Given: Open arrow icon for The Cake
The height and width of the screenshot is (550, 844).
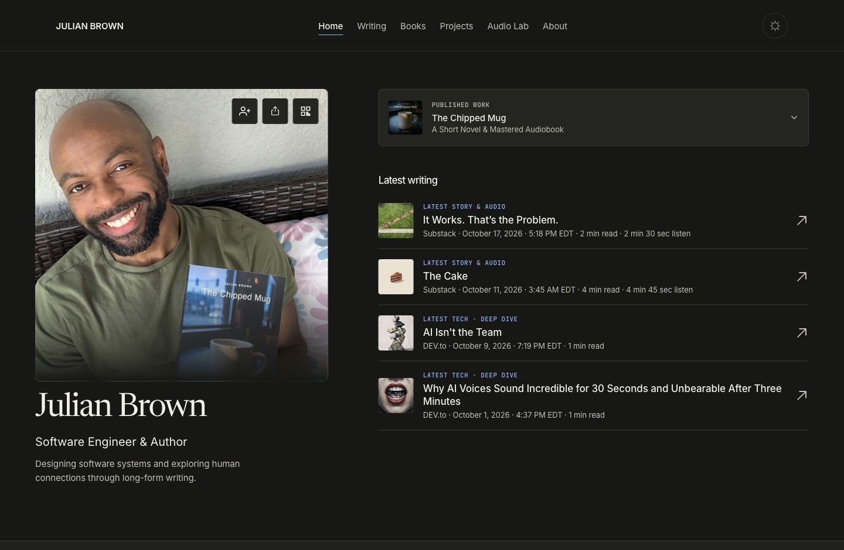Looking at the screenshot, I should click(x=802, y=276).
